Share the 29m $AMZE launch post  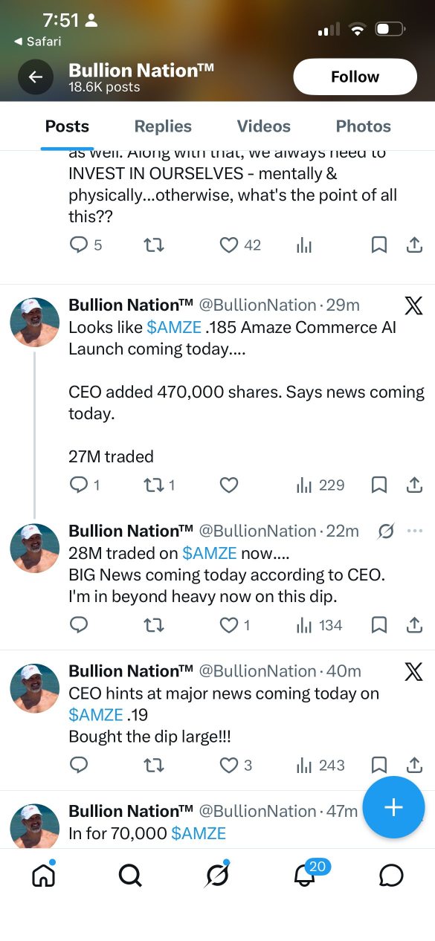coord(415,485)
